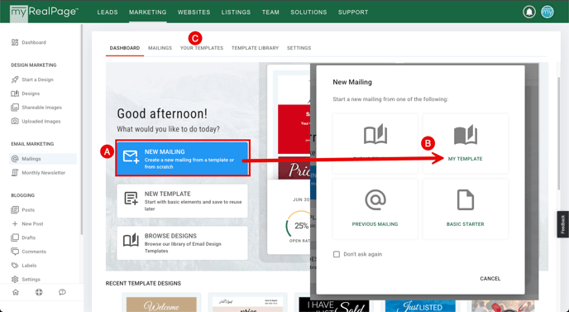
Task: Click the Uploaded Images camera icon
Action: pyautogui.click(x=15, y=122)
